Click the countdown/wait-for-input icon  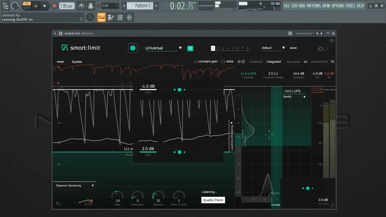click(91, 6)
